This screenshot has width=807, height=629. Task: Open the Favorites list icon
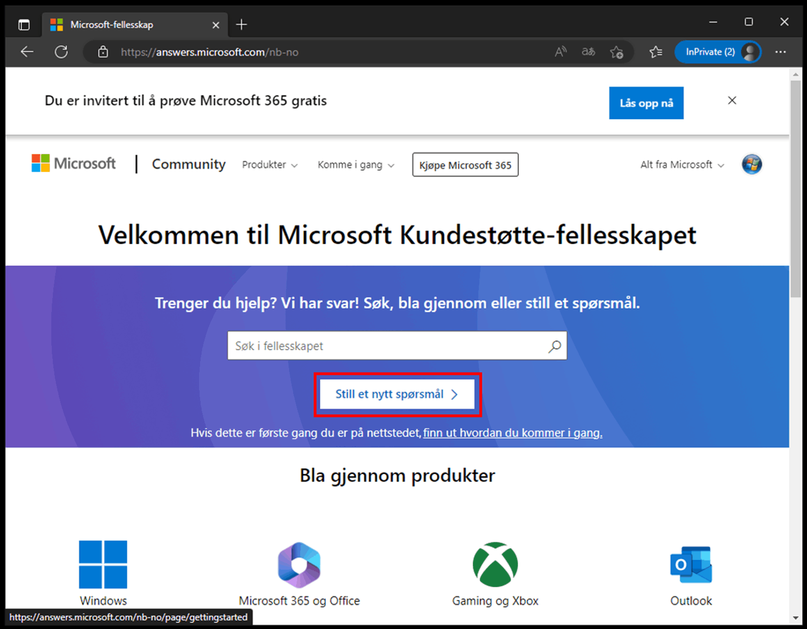(656, 52)
